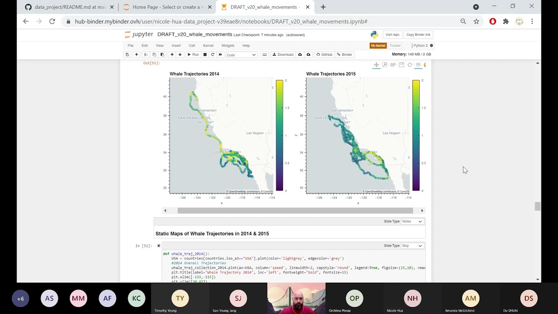Move selected cell up arrow
This screenshot has width=558, height=314.
[x=172, y=55]
